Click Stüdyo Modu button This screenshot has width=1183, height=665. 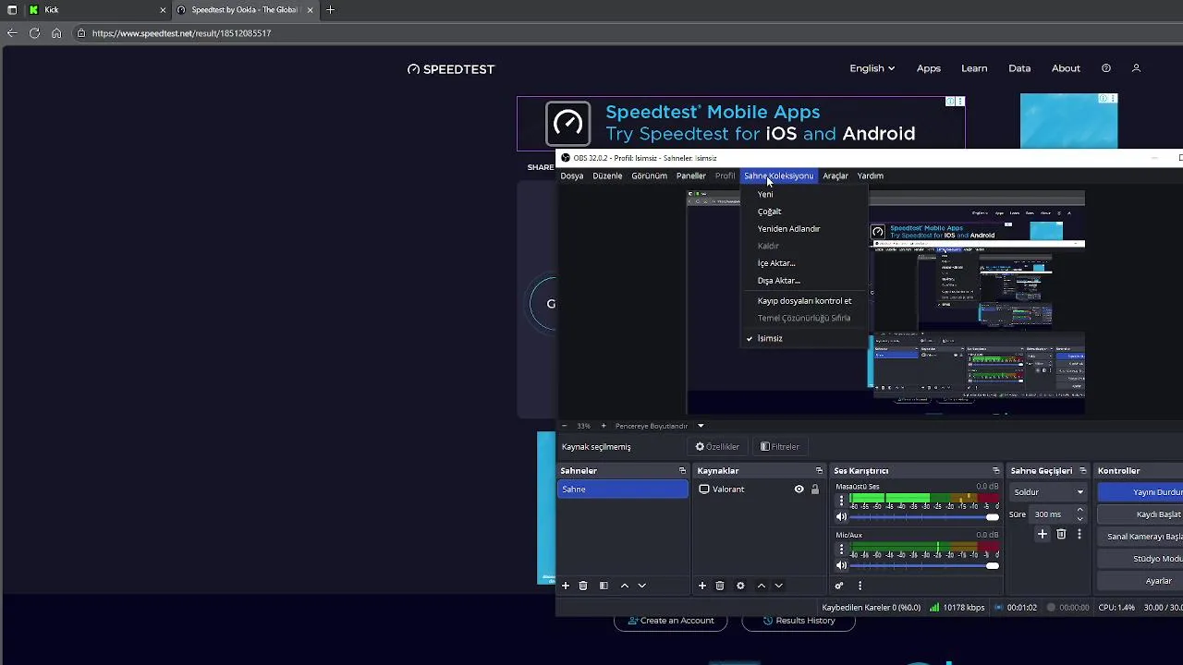click(x=1141, y=559)
